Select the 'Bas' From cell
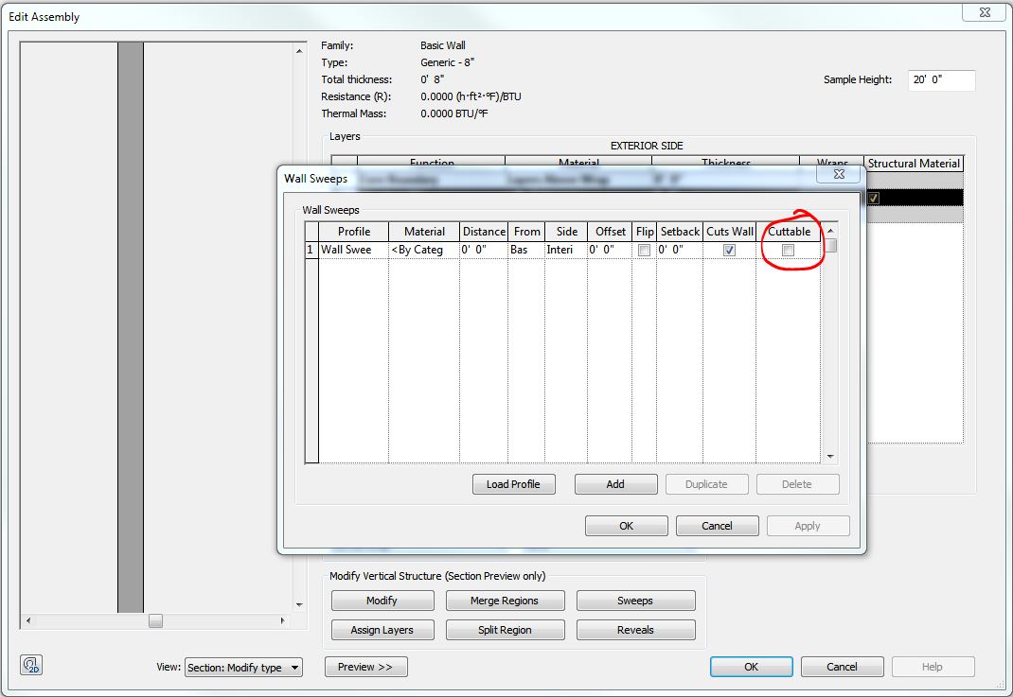 click(x=526, y=250)
